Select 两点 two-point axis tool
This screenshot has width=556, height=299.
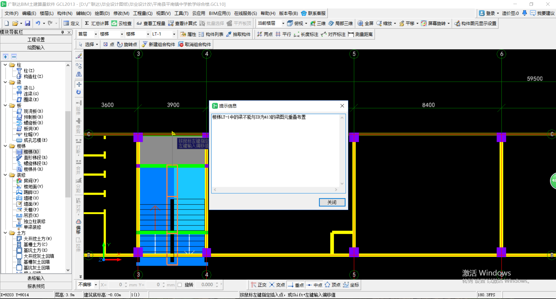(265, 34)
